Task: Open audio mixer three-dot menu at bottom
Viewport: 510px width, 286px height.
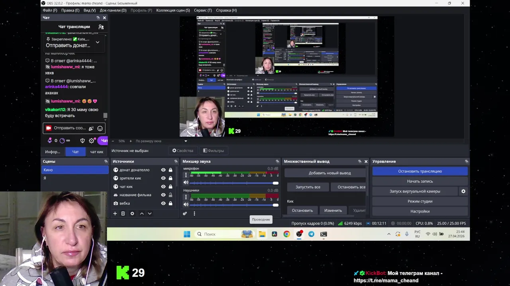Action: click(x=194, y=213)
